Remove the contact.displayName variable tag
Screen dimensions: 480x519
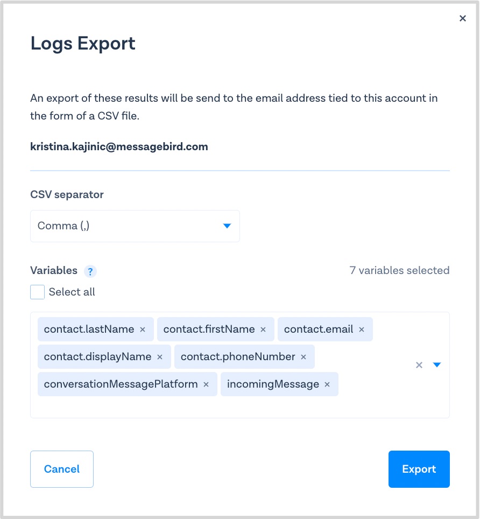coord(160,357)
